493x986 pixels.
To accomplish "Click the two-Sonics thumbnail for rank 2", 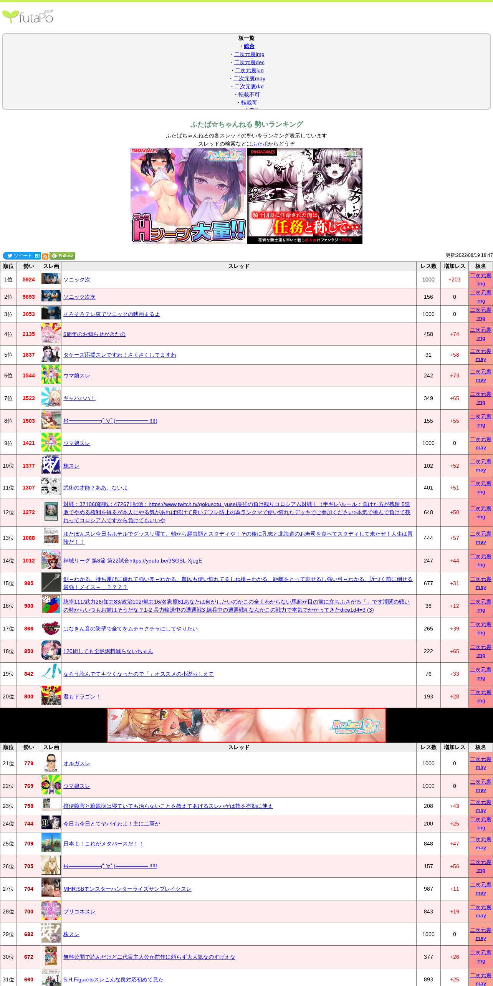I will tap(51, 296).
